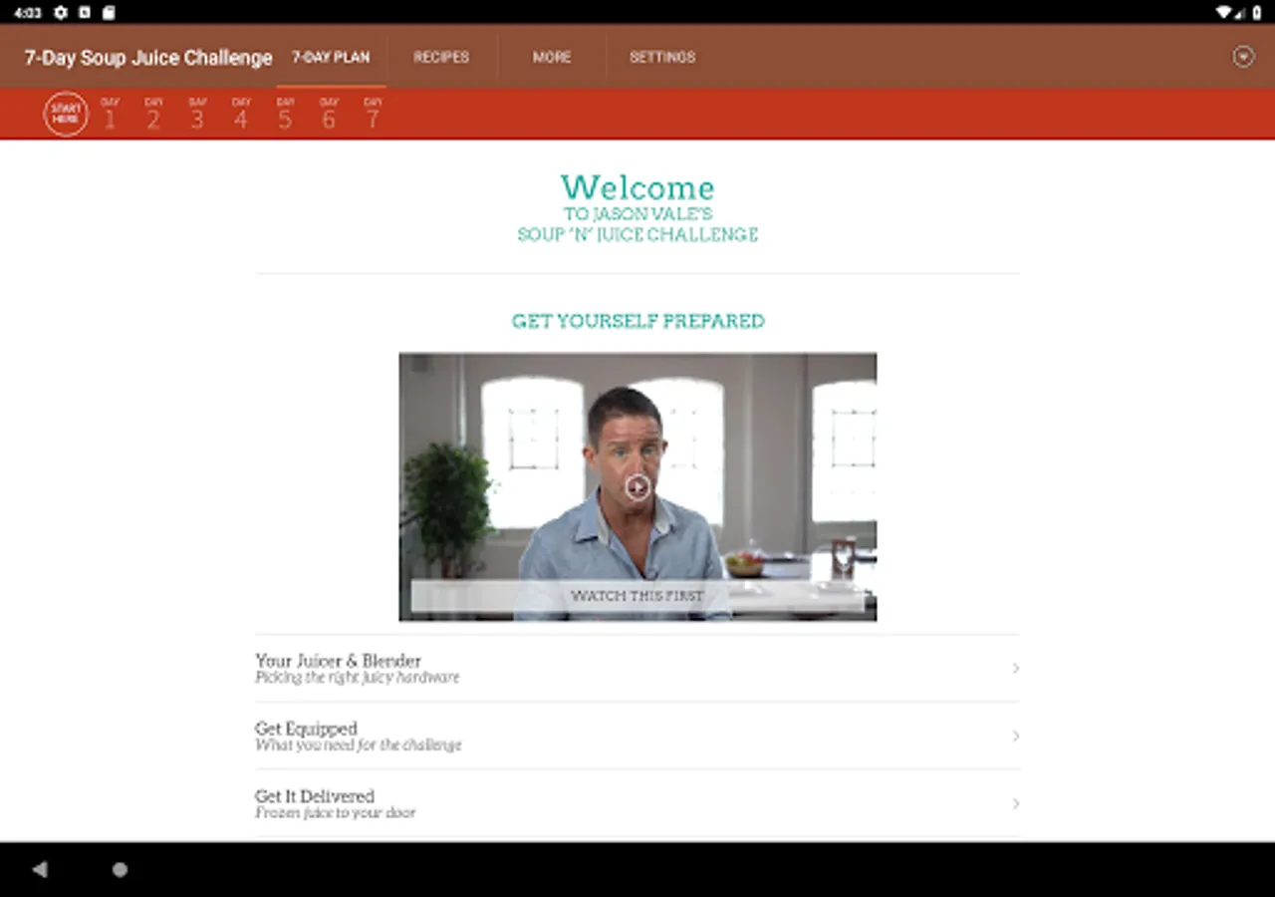Open the heart dropdown icon in header
The image size is (1275, 897).
pyautogui.click(x=1243, y=57)
